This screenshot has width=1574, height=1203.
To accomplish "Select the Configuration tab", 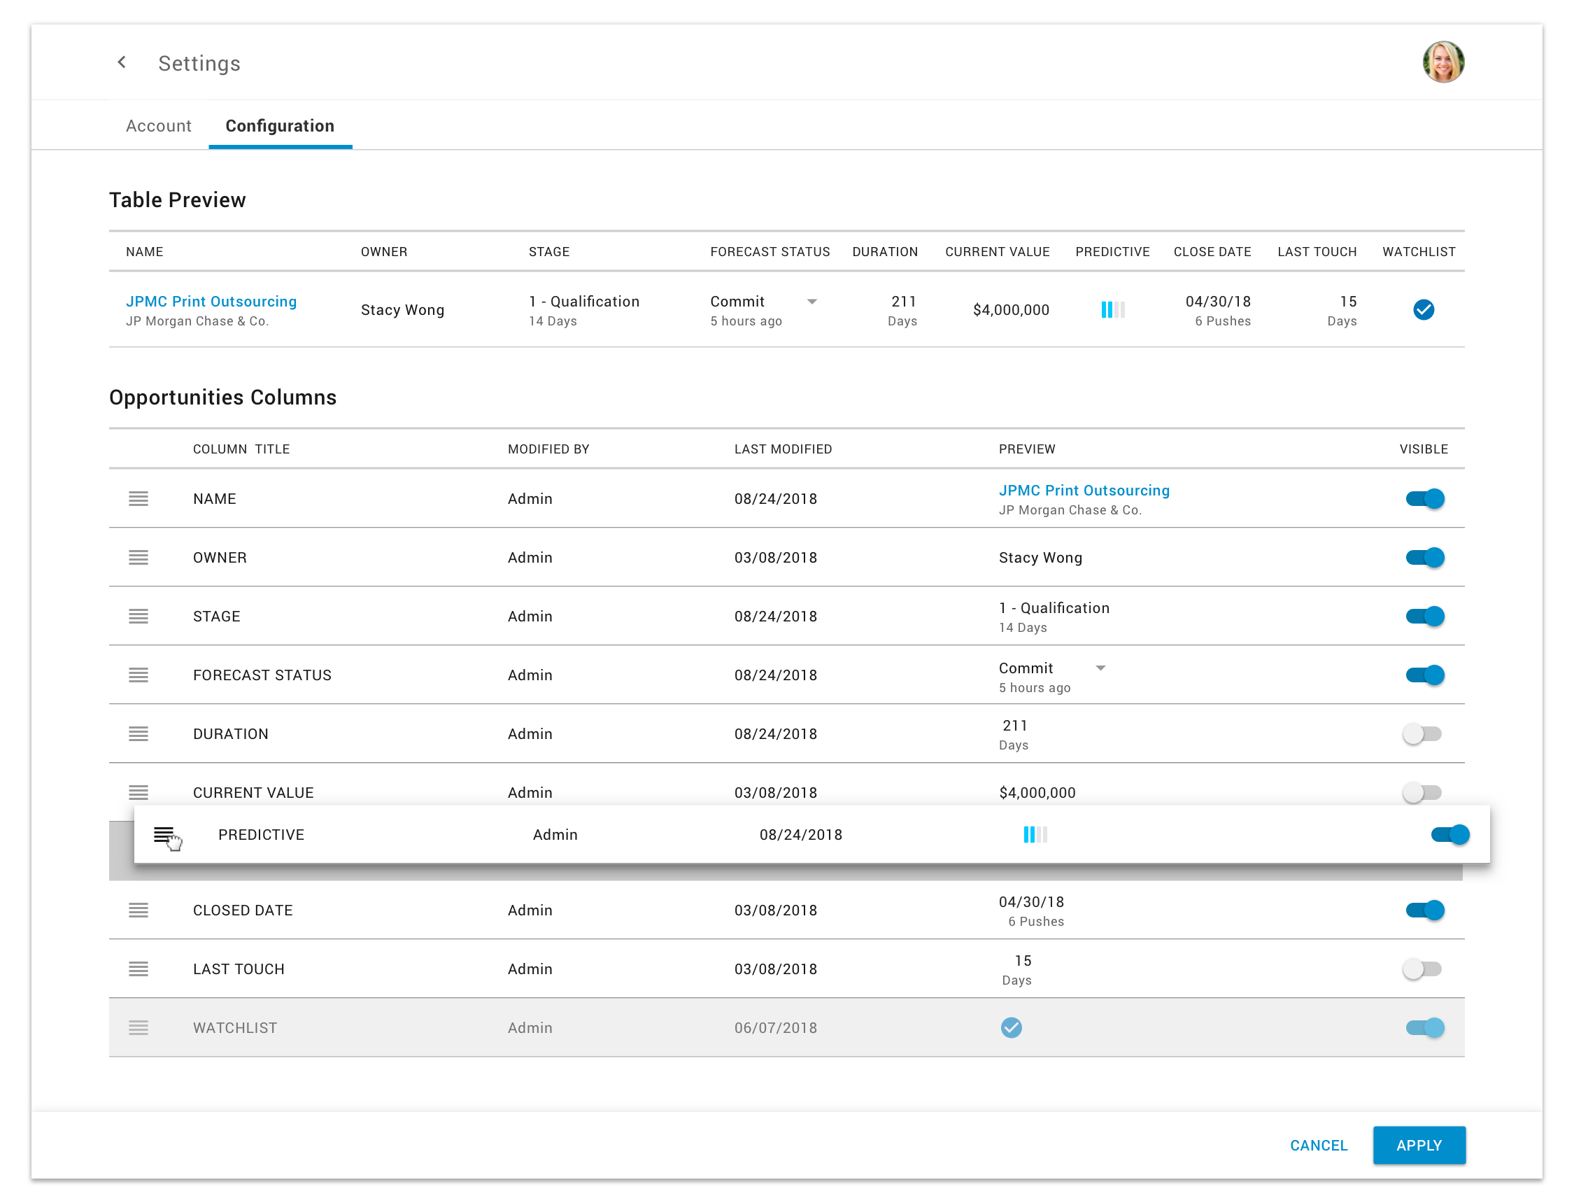I will (279, 126).
